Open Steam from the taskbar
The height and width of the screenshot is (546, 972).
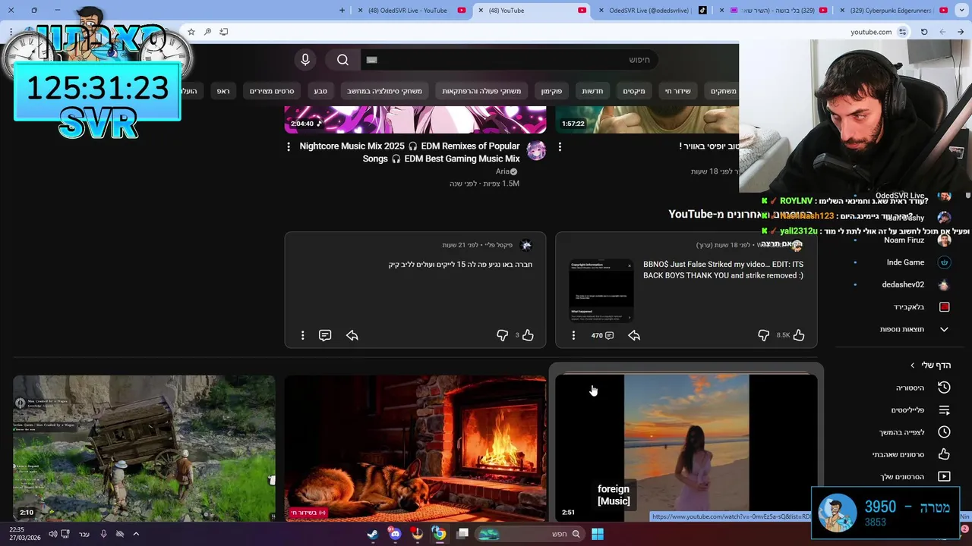coord(373,534)
